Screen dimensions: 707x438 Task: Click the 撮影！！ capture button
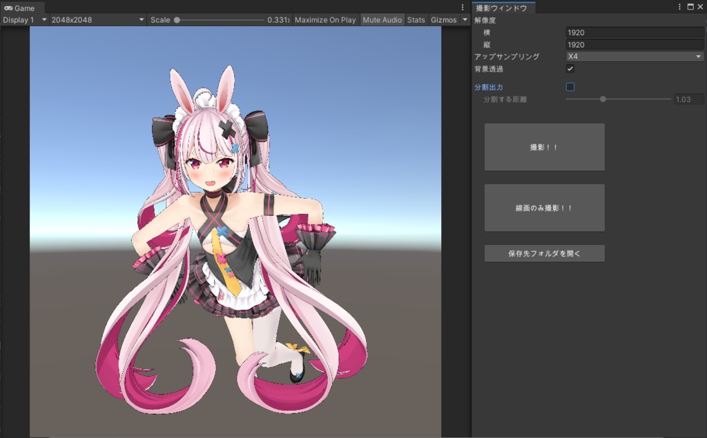point(544,146)
